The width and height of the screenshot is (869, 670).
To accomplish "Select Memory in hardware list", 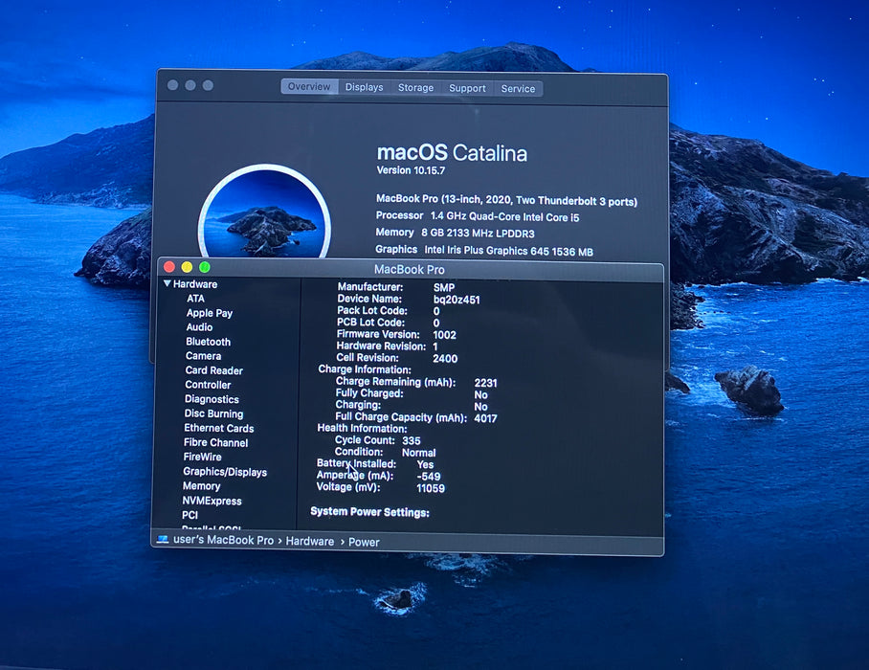I will coord(201,486).
